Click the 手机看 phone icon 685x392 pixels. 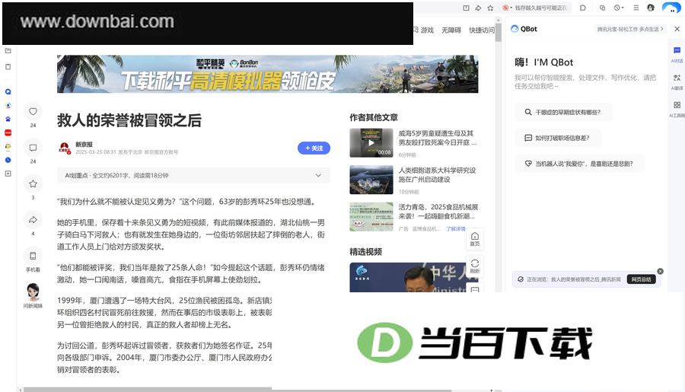pos(33,256)
